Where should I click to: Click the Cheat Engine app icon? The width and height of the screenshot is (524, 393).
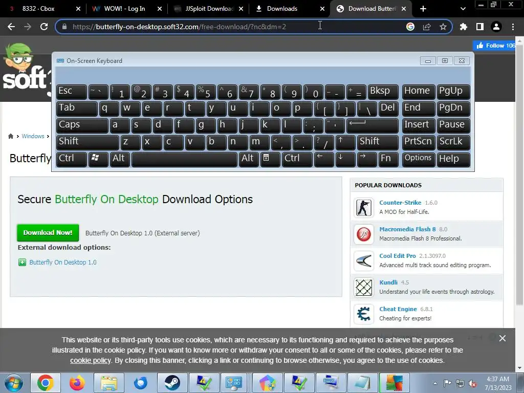(364, 314)
